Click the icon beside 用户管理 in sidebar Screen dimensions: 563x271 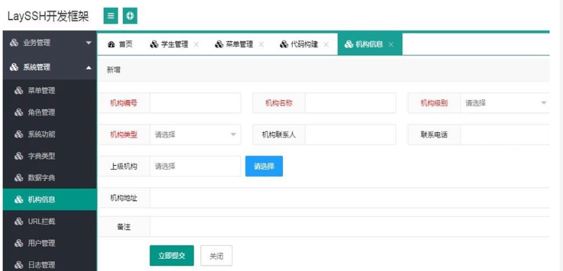18,243
